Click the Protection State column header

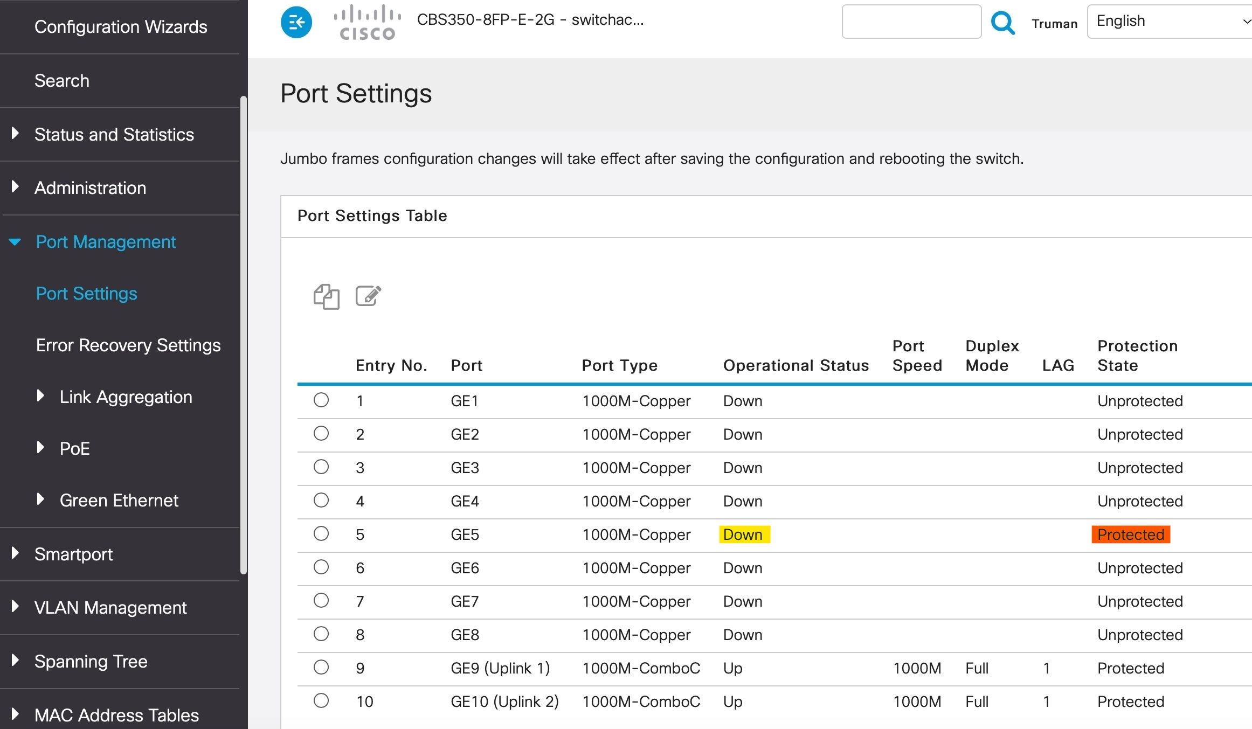coord(1137,356)
